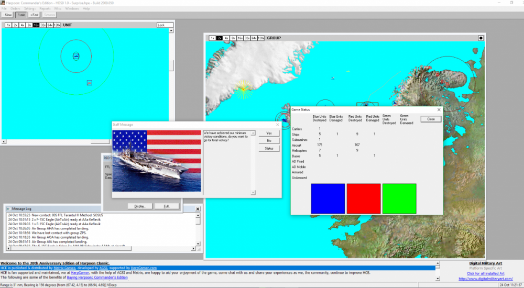Open the Settings menu

coord(30,8)
